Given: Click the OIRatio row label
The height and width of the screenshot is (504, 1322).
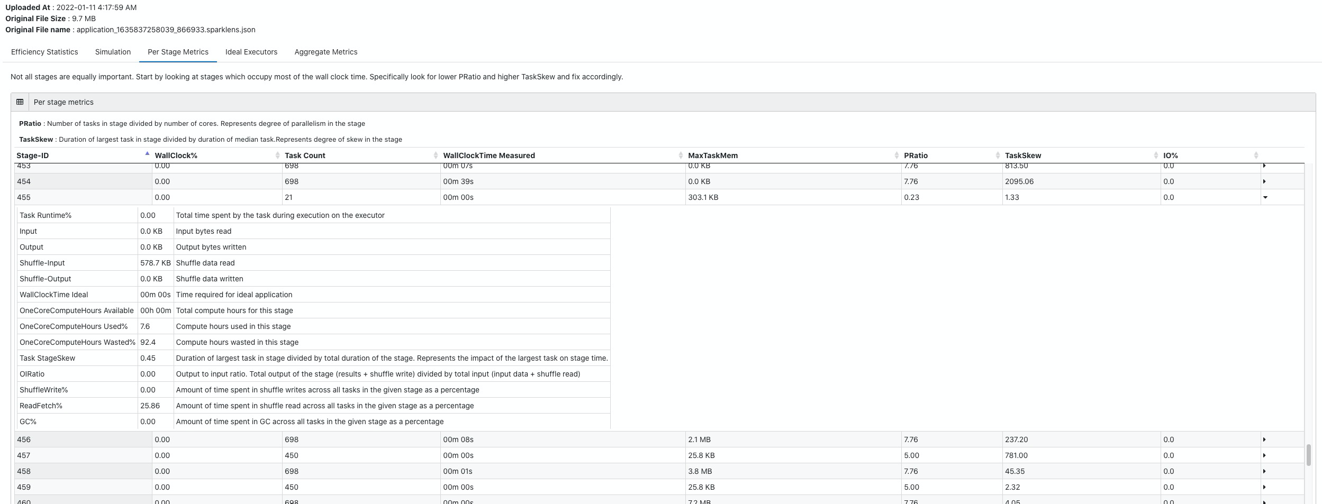Looking at the screenshot, I should point(32,374).
